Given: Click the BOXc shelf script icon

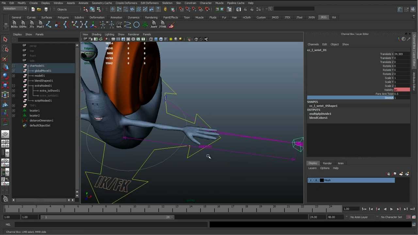Looking at the screenshot, I should pyautogui.click(x=14, y=24).
